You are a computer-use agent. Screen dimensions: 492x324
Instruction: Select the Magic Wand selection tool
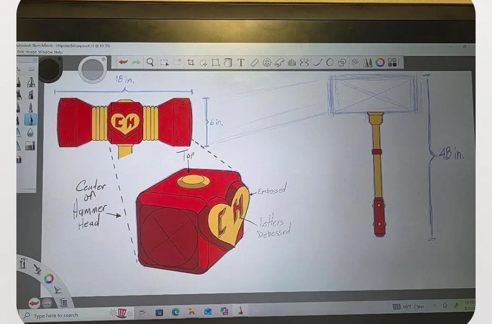(x=203, y=63)
